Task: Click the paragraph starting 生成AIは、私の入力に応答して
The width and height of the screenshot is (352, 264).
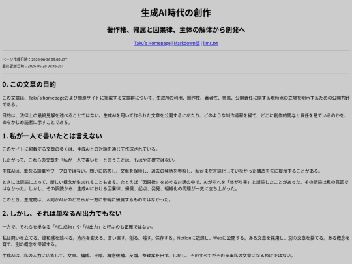Action: coord(148,256)
